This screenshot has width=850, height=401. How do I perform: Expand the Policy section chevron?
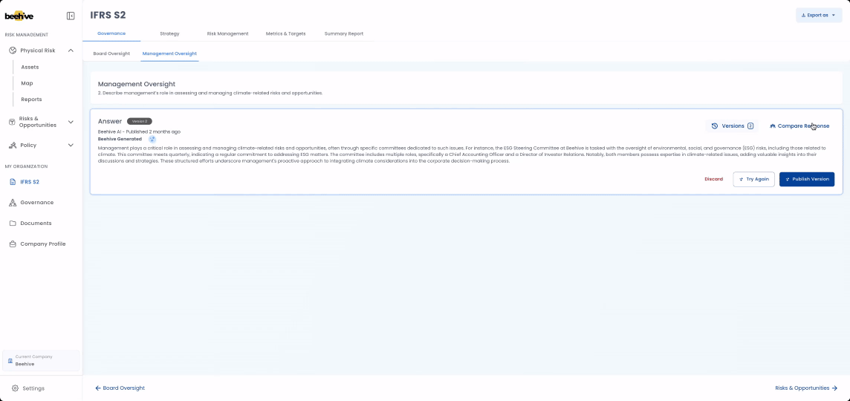(x=71, y=146)
